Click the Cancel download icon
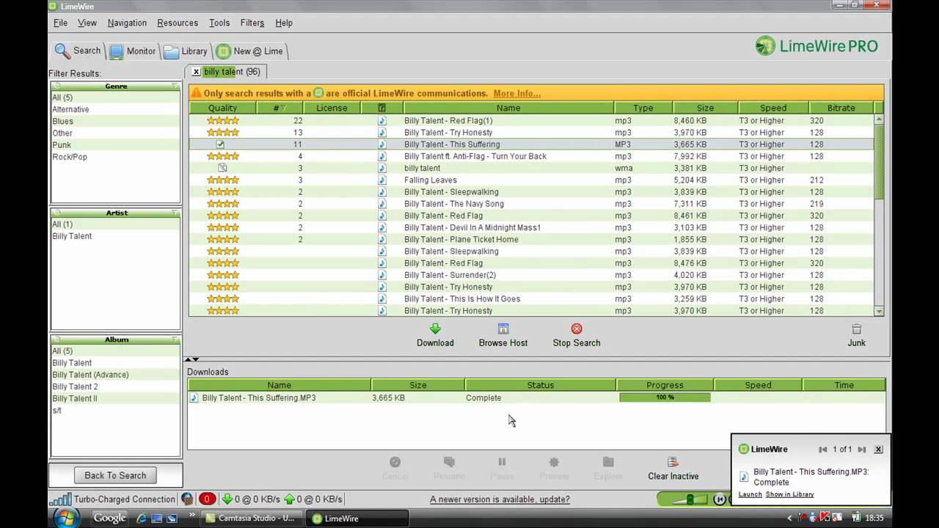Image resolution: width=939 pixels, height=528 pixels. 395,462
